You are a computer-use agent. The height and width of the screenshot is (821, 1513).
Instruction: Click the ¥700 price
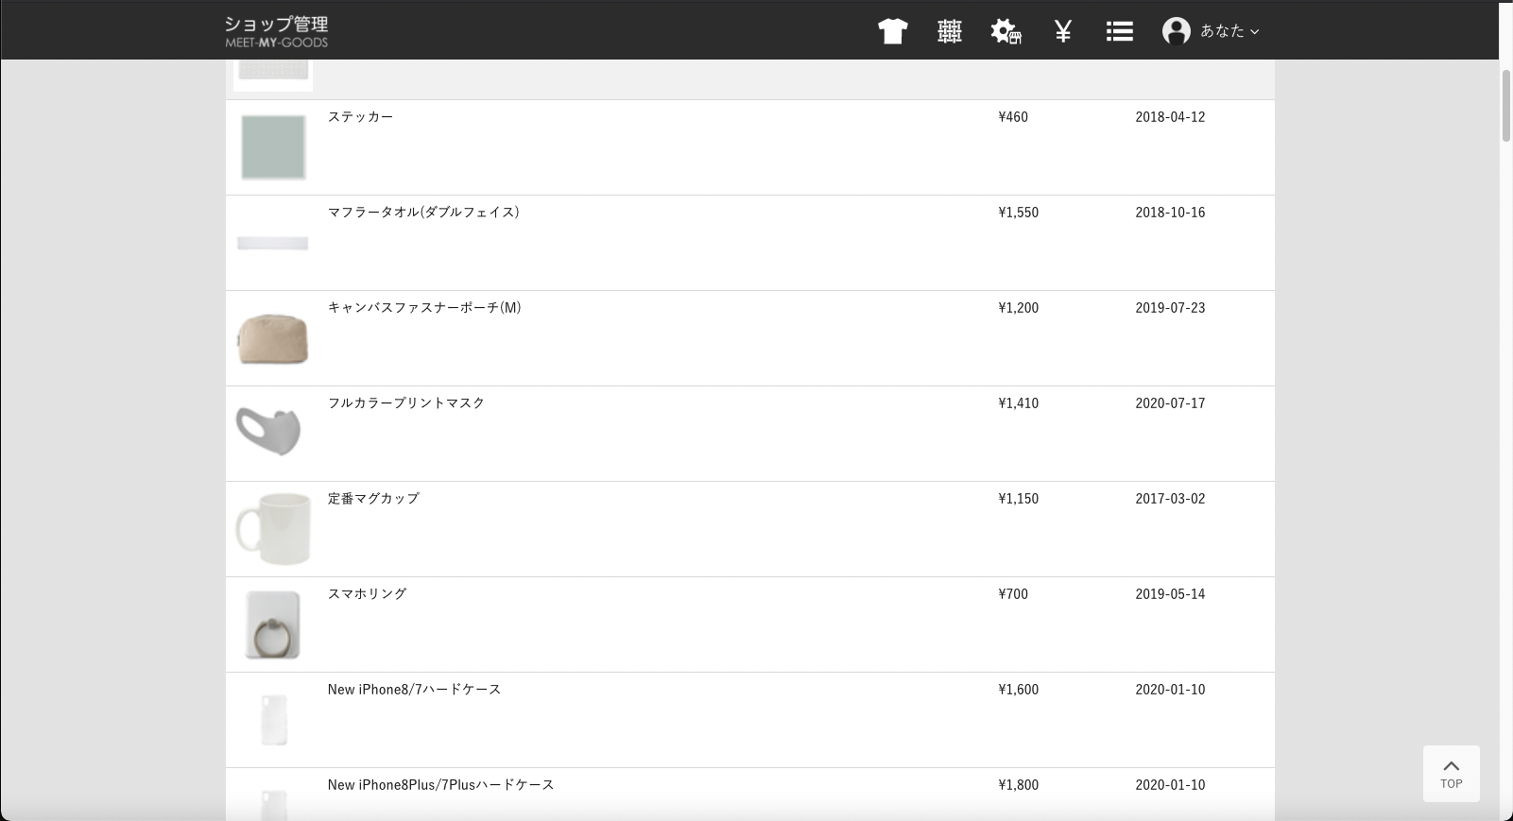point(1013,594)
